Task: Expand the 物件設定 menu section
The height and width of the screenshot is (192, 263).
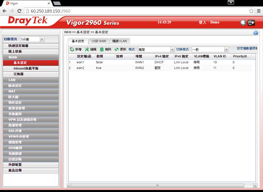Action: tap(31, 102)
